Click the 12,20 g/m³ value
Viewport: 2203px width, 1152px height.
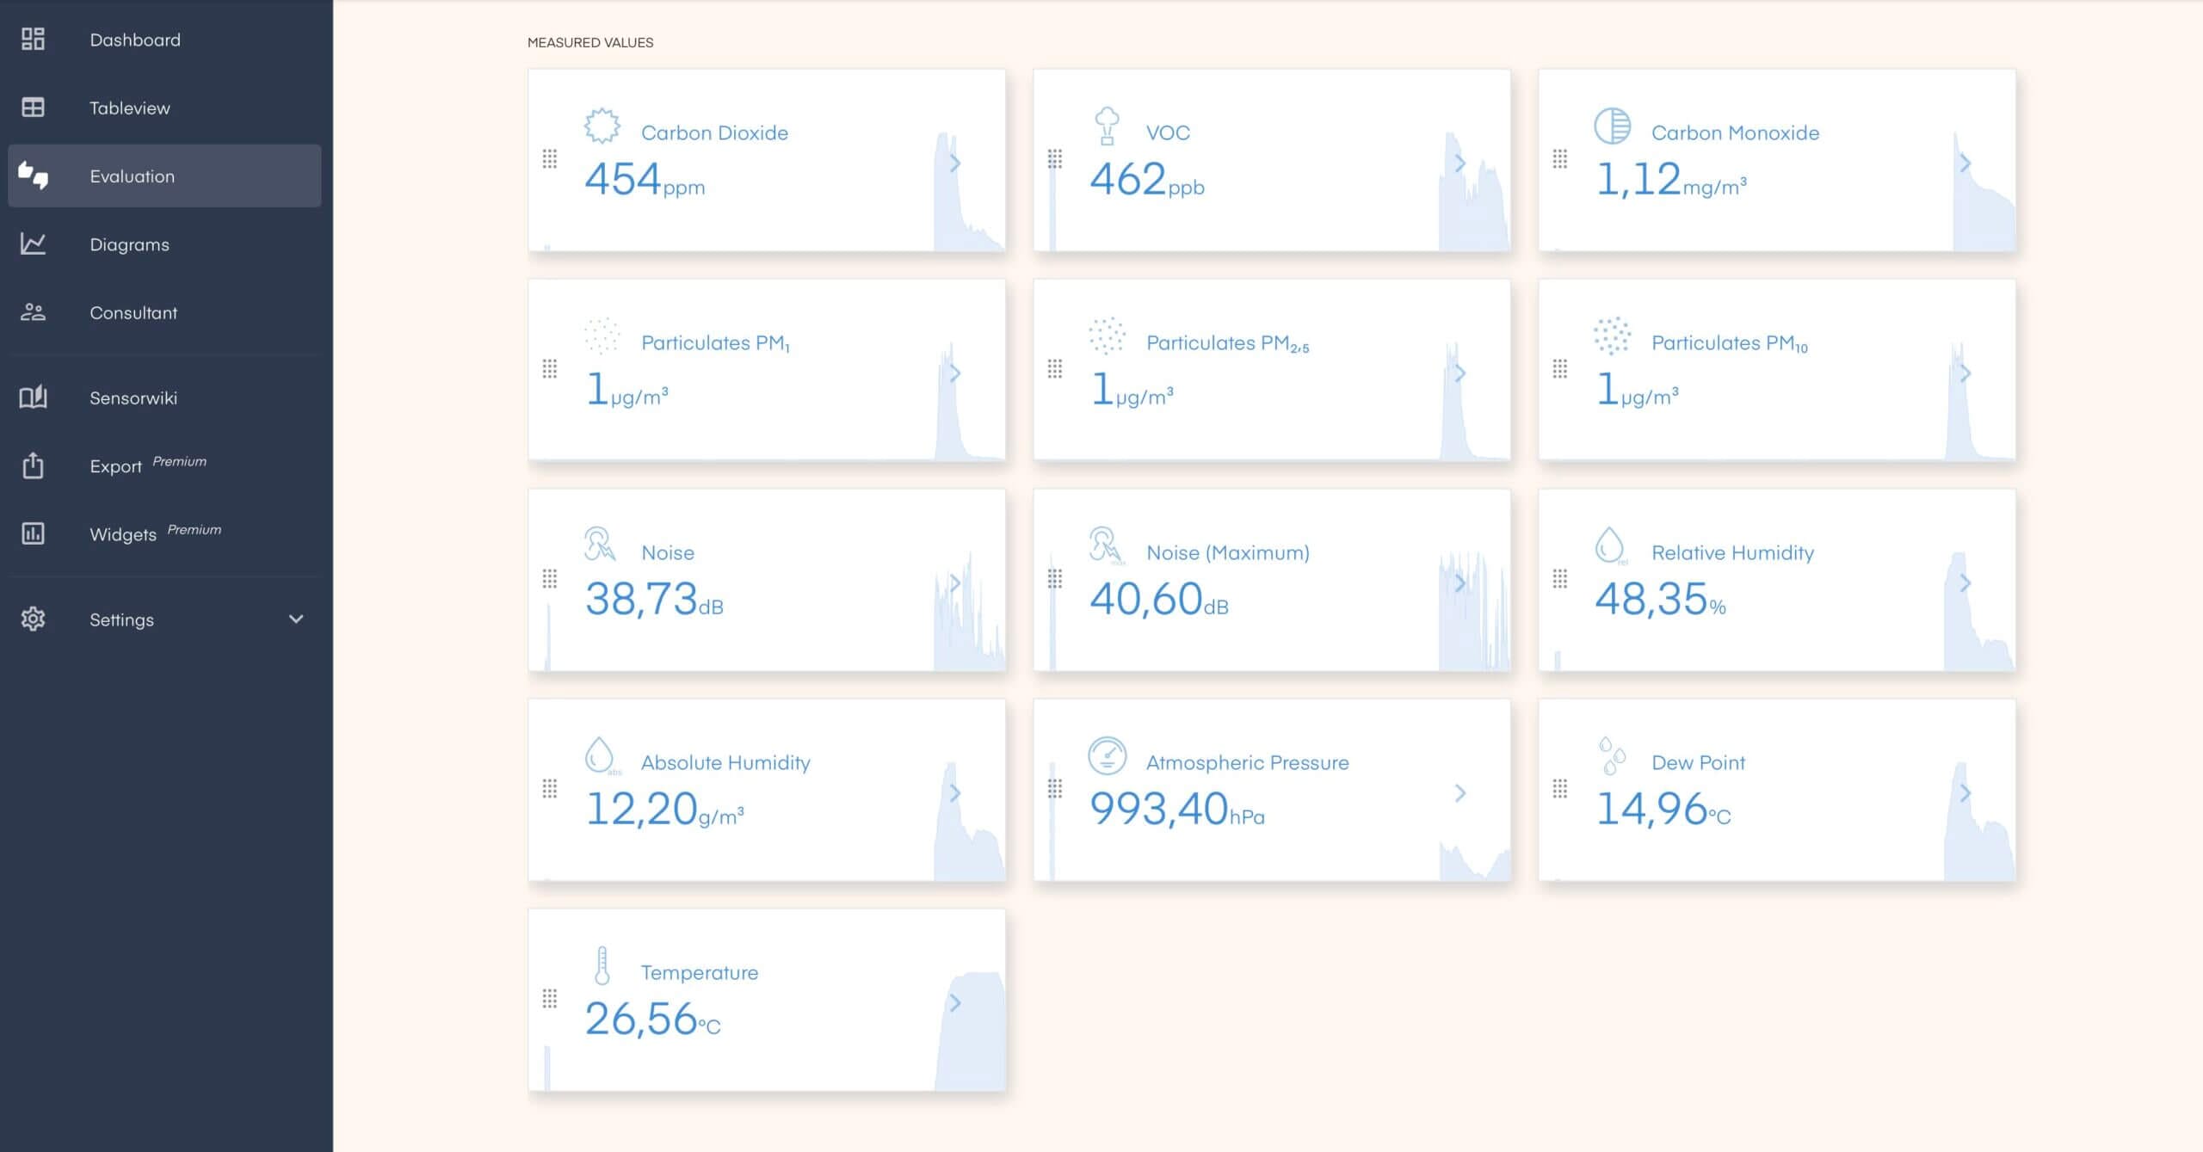click(x=664, y=809)
